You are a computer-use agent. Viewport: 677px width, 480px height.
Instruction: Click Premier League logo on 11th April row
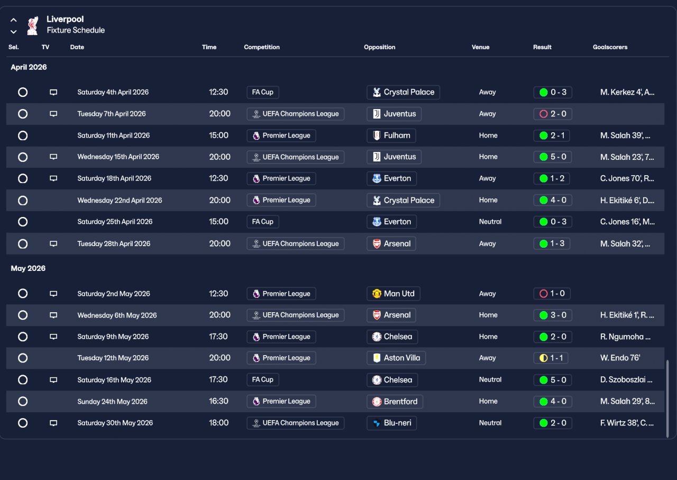(256, 135)
